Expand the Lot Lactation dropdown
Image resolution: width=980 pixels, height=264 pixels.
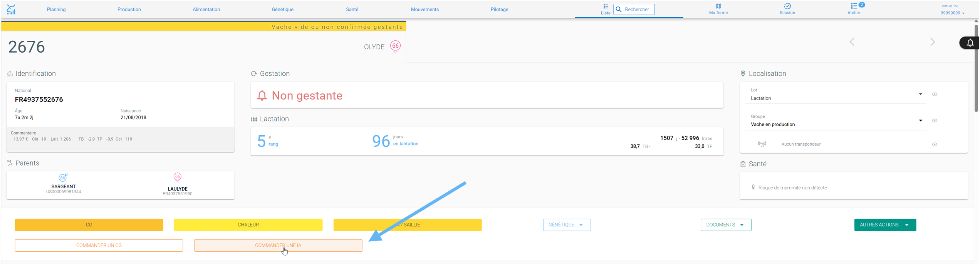920,94
